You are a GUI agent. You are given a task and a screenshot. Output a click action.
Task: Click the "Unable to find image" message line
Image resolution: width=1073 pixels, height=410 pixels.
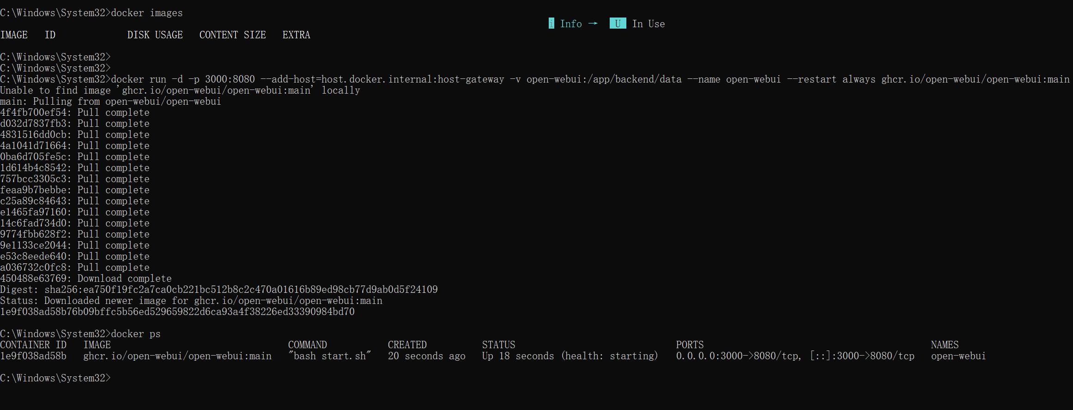(180, 90)
